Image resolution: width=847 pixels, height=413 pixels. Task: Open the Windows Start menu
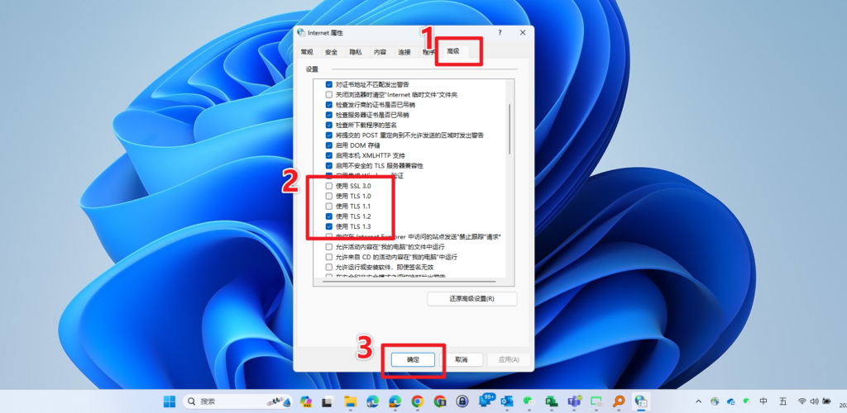pos(170,401)
